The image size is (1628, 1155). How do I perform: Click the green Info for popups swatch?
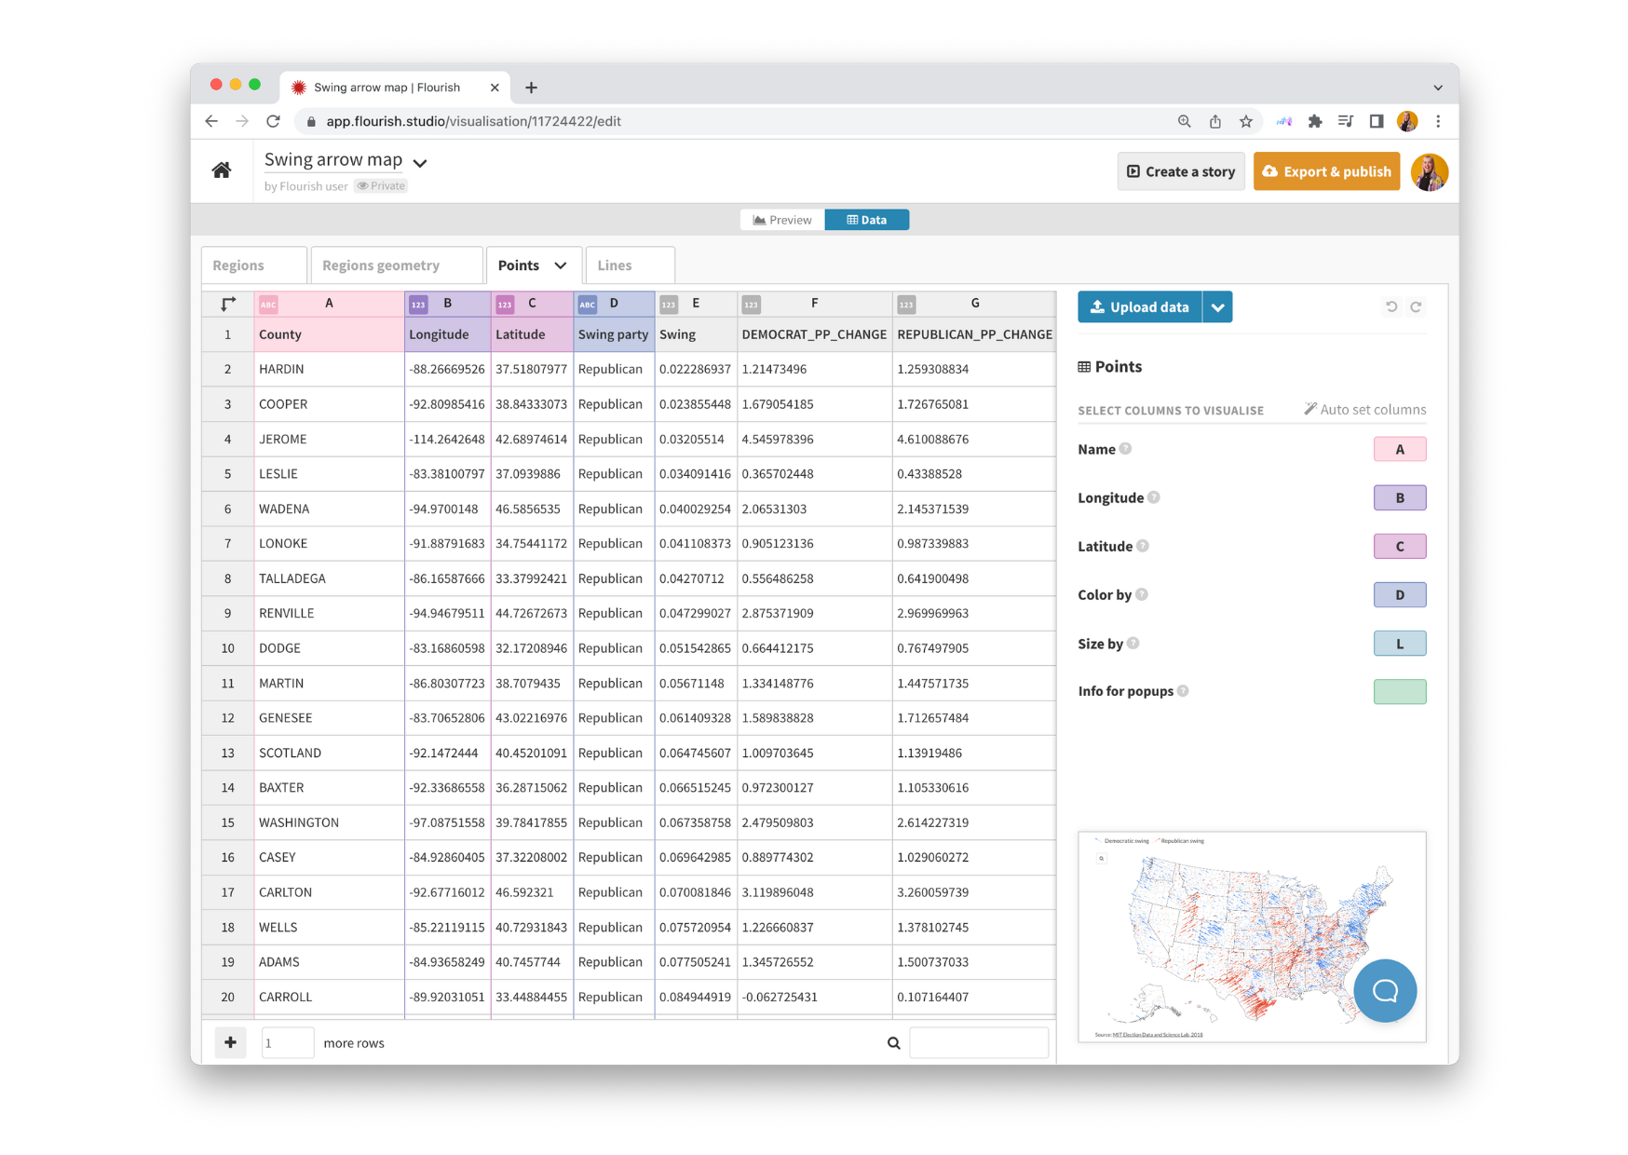pyautogui.click(x=1399, y=691)
